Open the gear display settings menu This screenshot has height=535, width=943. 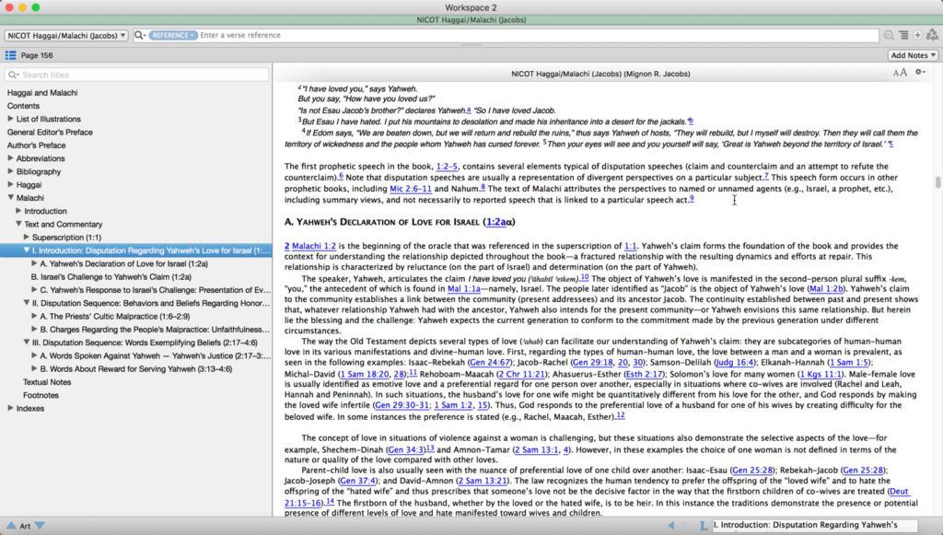pyautogui.click(x=920, y=74)
